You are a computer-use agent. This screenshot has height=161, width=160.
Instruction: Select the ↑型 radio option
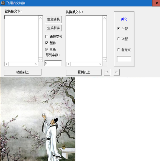point(118,29)
